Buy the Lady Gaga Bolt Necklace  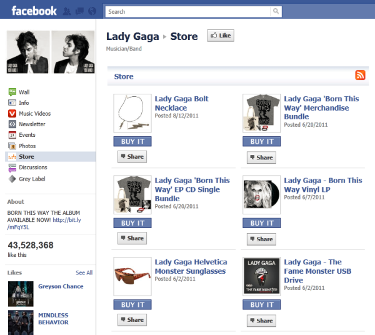coord(132,141)
